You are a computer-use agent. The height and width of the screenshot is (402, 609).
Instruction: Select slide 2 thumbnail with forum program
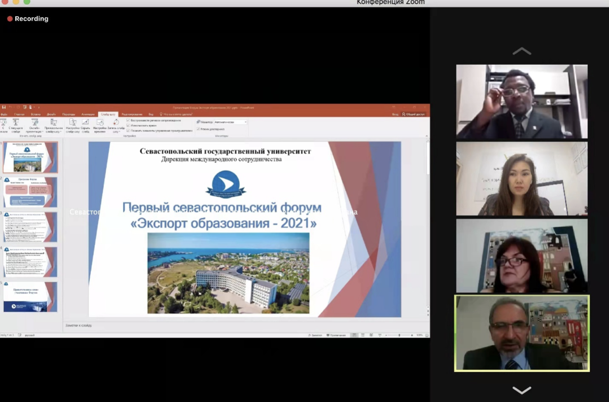[30, 192]
